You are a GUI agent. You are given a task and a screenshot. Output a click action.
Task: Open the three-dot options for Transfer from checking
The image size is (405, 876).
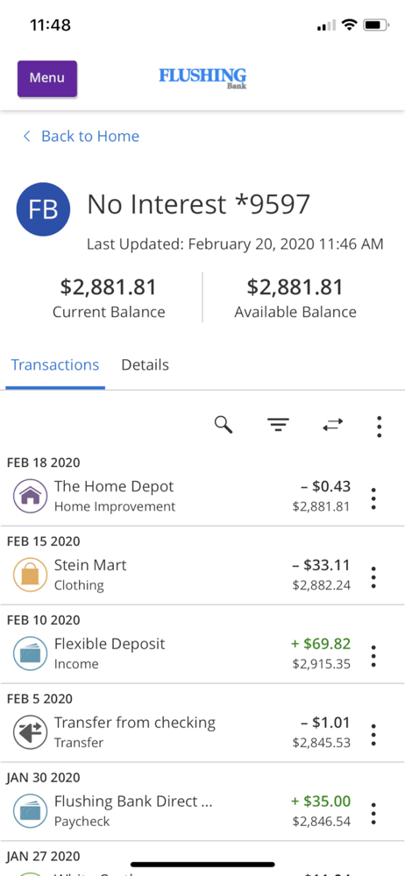[373, 735]
